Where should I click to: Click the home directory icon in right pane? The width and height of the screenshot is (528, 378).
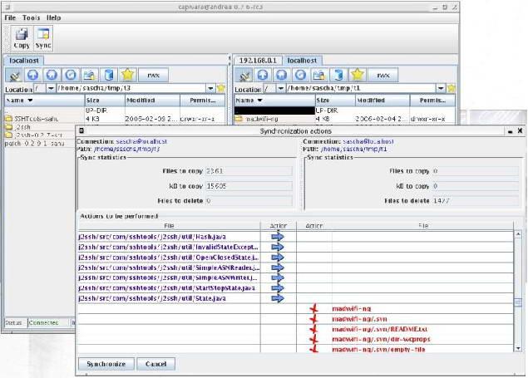(282, 75)
